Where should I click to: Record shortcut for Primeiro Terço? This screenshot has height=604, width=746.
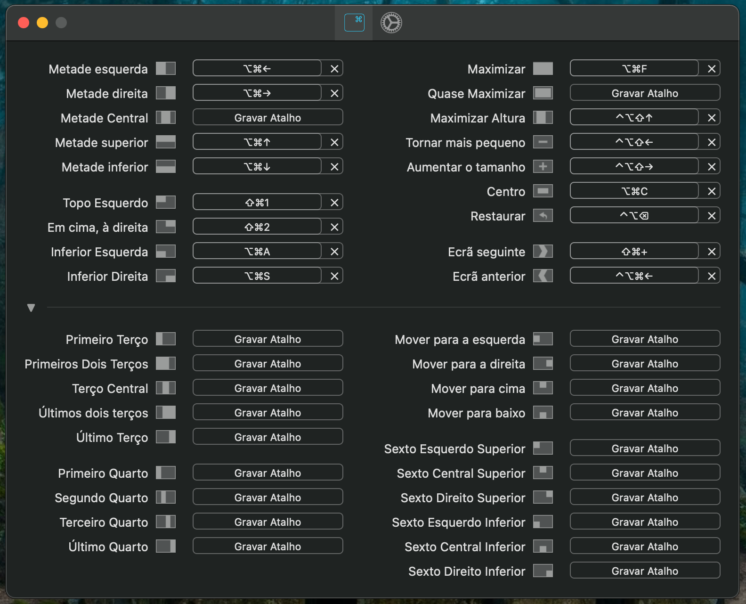click(x=268, y=339)
